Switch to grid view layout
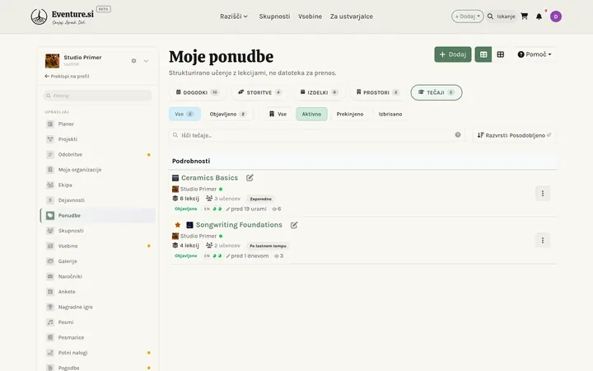Viewport: 593px width, 371px height. coord(501,54)
